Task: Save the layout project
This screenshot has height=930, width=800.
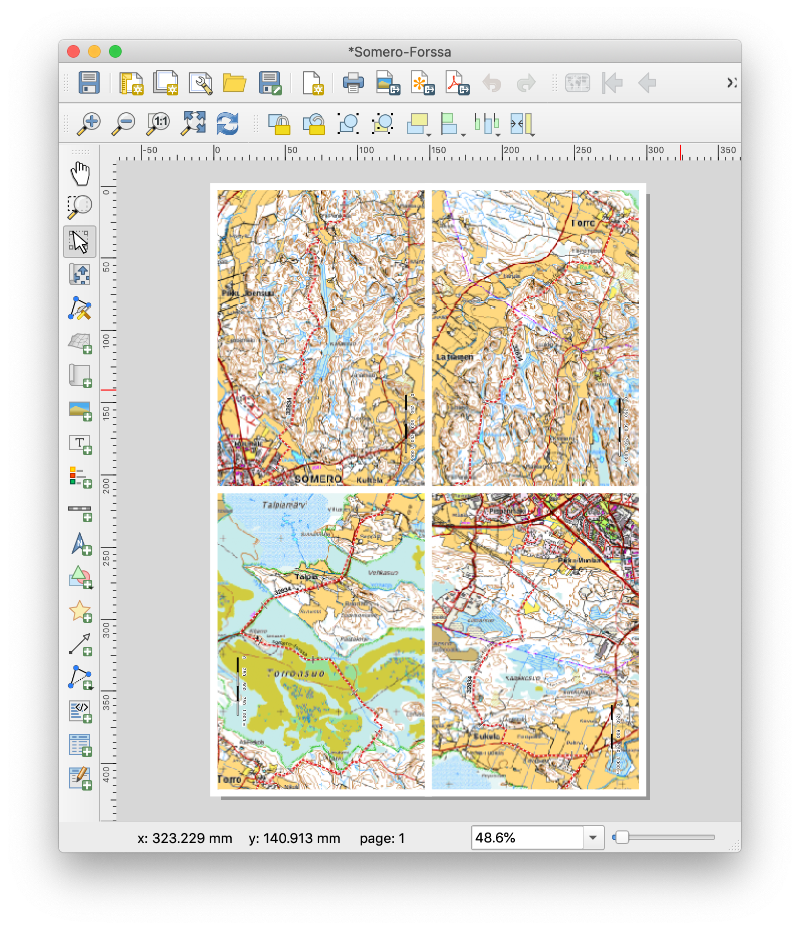Action: coord(89,83)
